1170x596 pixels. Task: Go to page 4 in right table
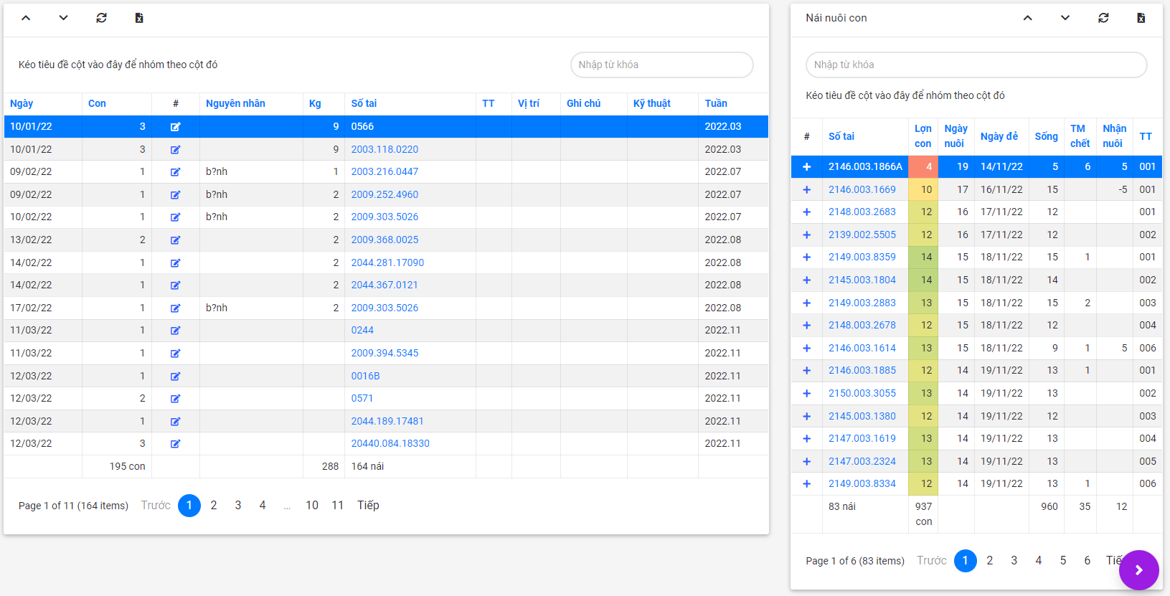point(1039,560)
